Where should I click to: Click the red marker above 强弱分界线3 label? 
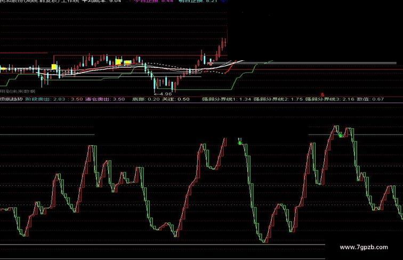[323, 94]
